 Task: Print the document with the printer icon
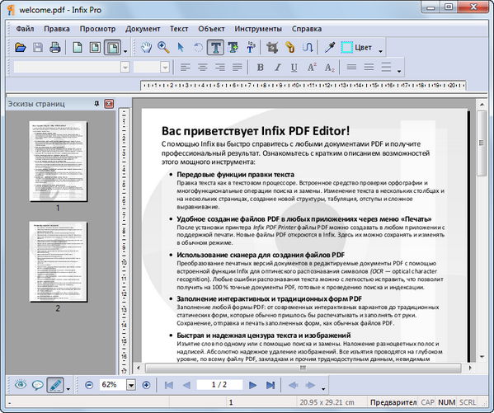click(55, 48)
